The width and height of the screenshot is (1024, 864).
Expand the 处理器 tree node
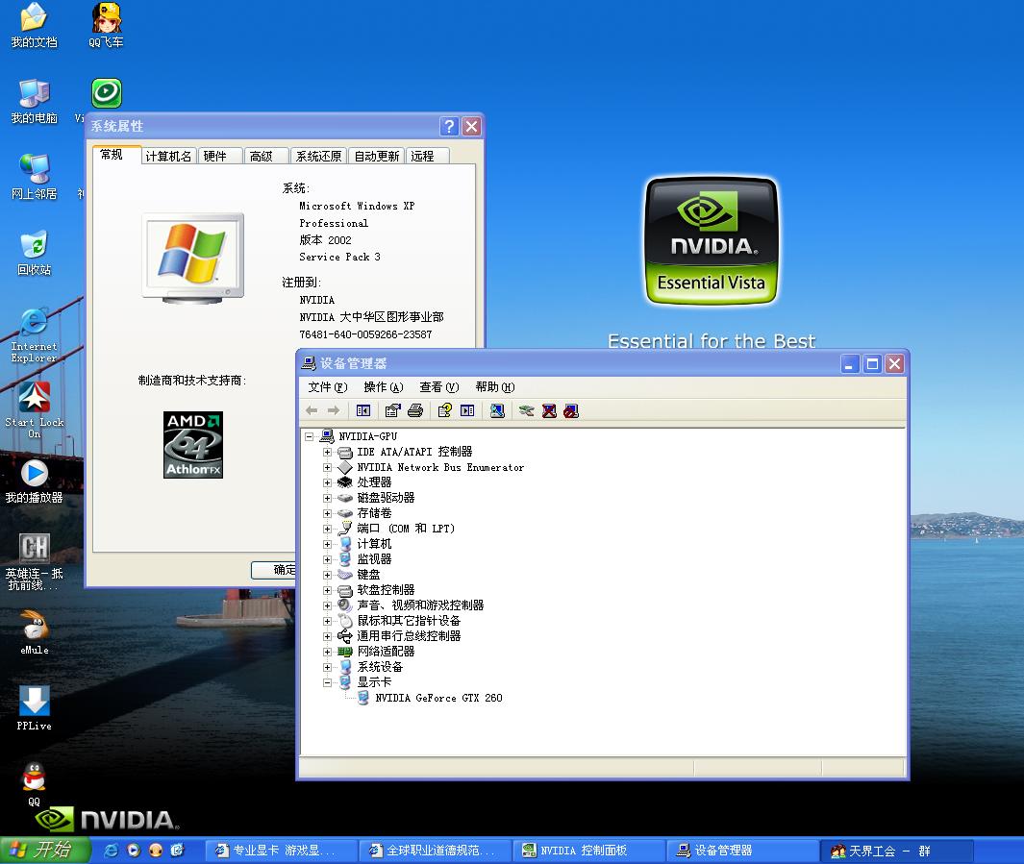[x=327, y=482]
